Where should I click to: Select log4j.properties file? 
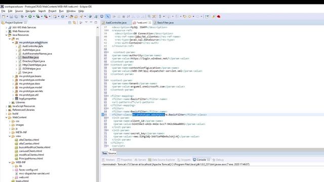(x=27, y=99)
